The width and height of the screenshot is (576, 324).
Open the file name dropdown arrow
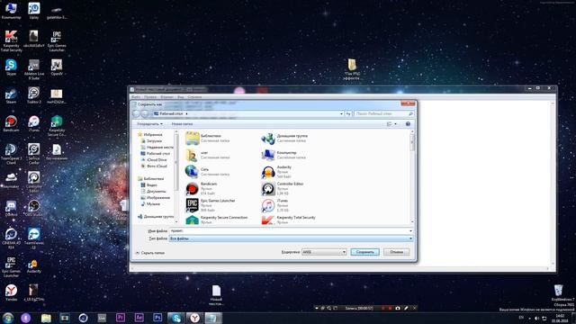coord(410,231)
